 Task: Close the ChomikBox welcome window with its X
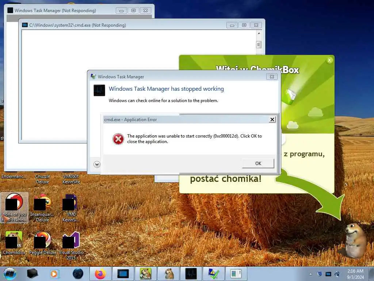[x=329, y=60]
